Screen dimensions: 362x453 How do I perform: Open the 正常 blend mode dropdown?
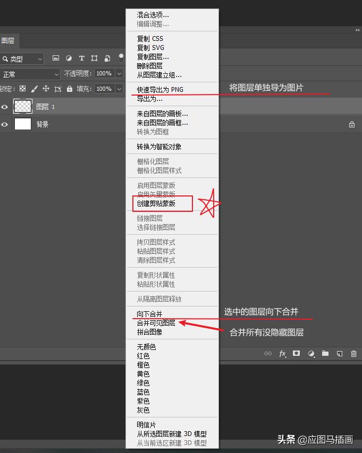30,74
